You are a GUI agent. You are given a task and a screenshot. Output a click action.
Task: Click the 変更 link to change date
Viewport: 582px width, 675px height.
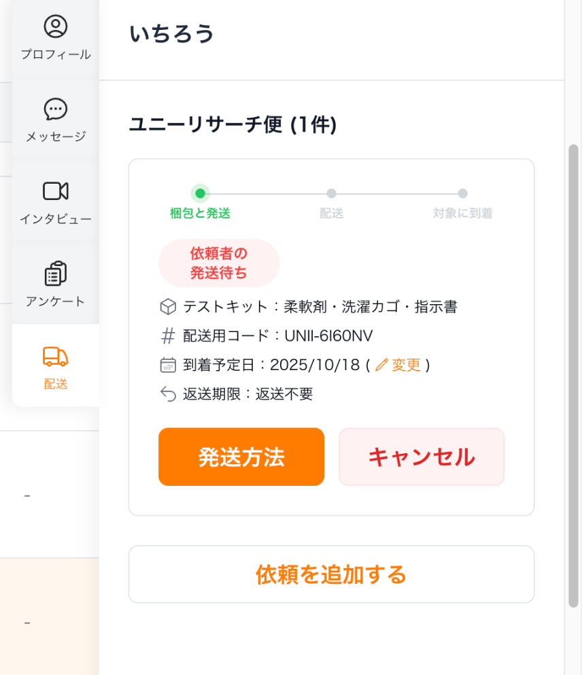coord(407,365)
